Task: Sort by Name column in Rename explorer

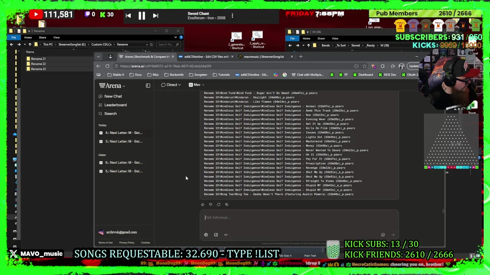Action: (30, 52)
